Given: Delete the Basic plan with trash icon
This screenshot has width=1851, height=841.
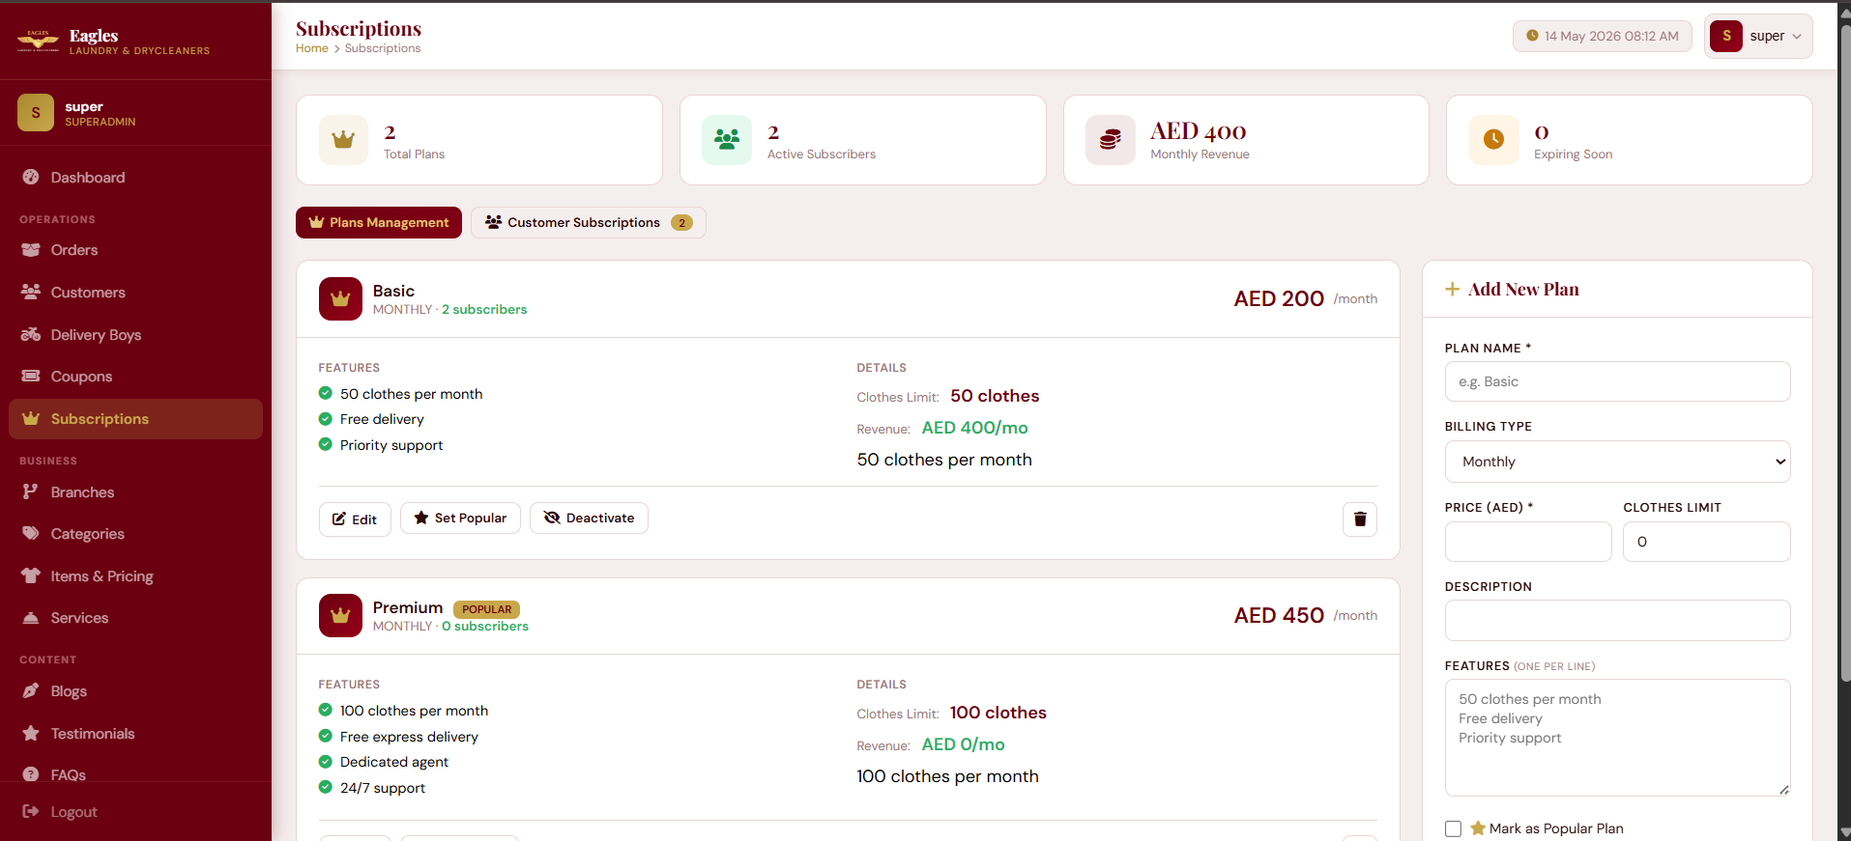Looking at the screenshot, I should coord(1360,519).
